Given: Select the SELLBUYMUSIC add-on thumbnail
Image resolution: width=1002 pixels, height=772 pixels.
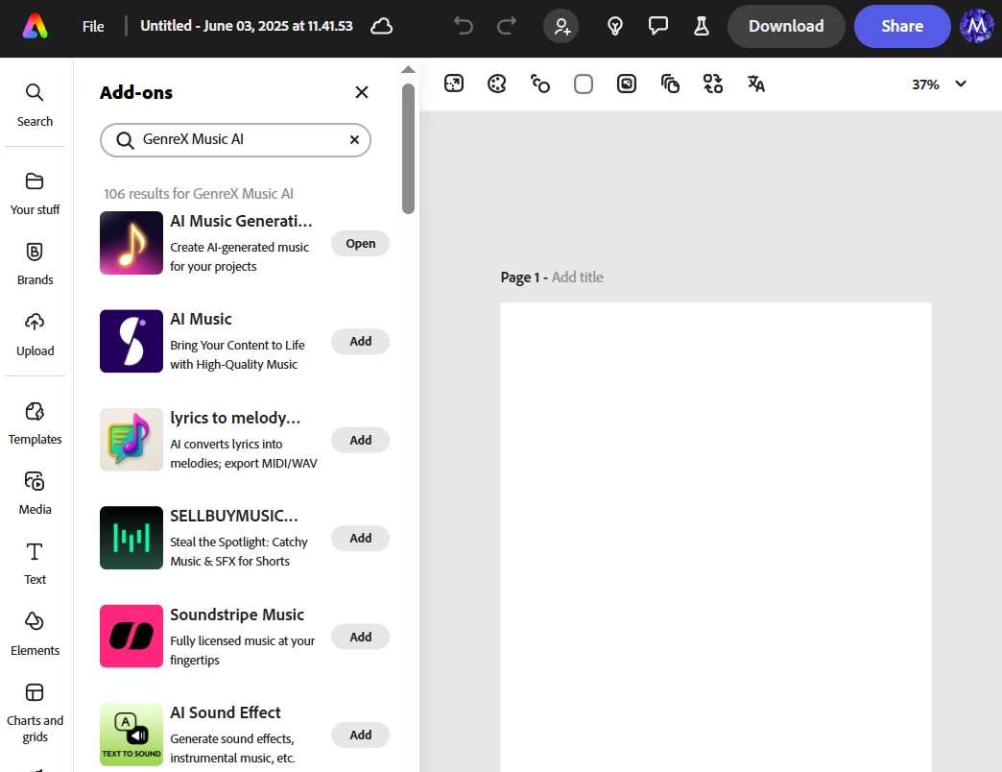Looking at the screenshot, I should coord(131,538).
